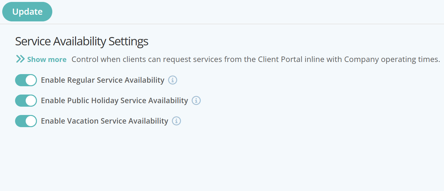Collapse the Service Availability help text
The image size is (444, 191).
(47, 59)
